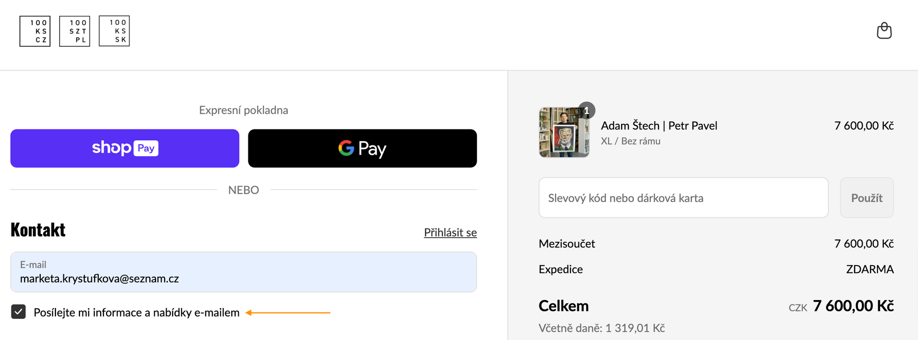Click the Expresní pokladna heading
This screenshot has width=918, height=340.
pos(243,110)
